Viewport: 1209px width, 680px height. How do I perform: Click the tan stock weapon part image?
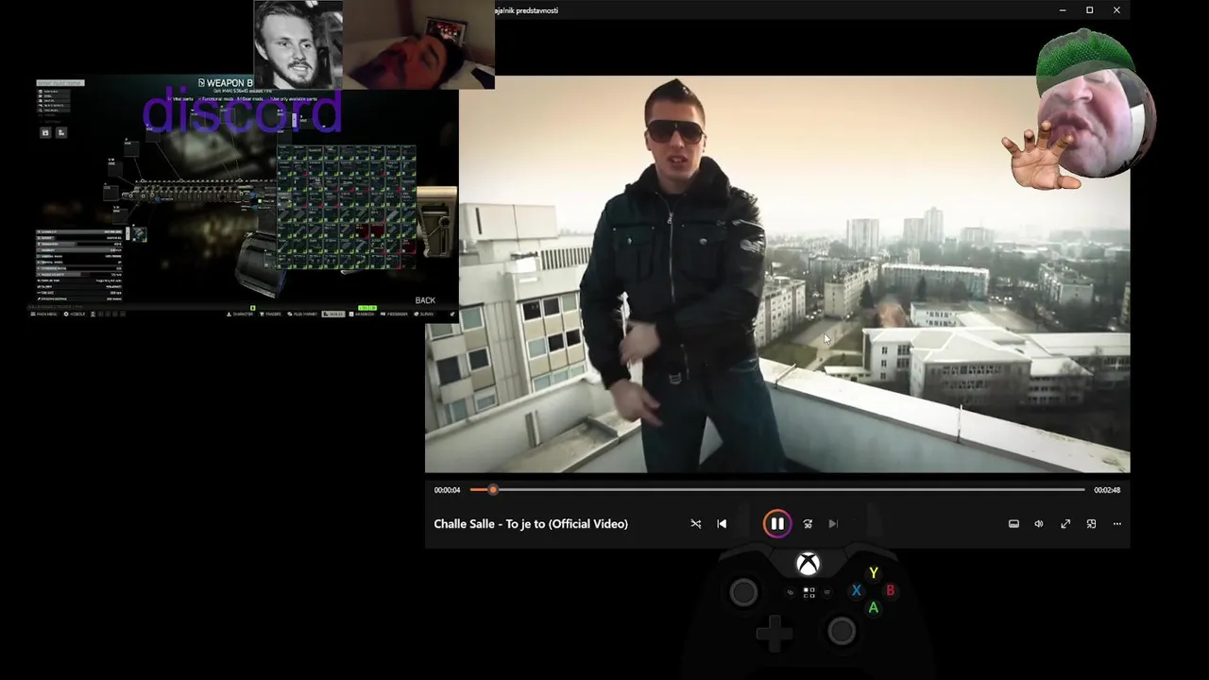(x=437, y=221)
